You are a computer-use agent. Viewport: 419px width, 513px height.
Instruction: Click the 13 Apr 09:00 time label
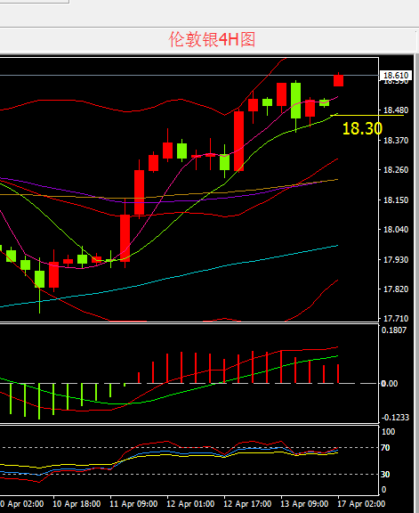pyautogui.click(x=304, y=504)
